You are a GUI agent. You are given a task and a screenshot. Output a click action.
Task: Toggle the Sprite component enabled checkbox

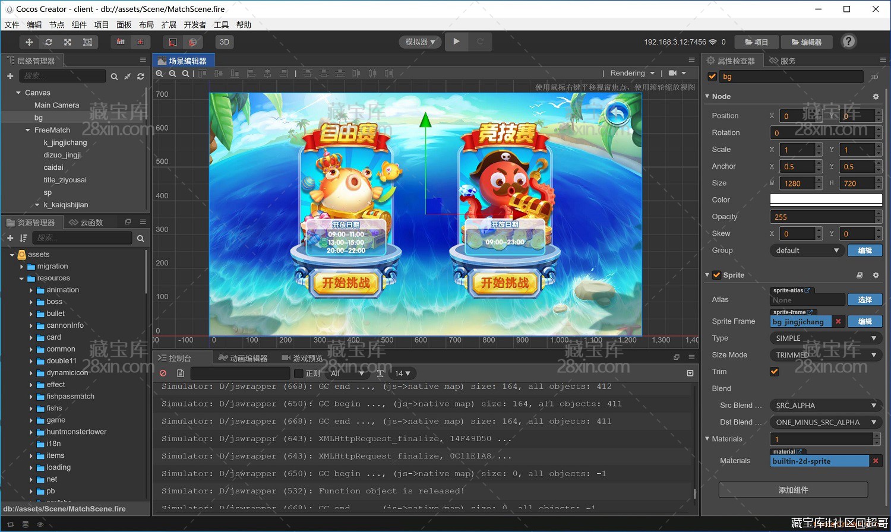tap(716, 275)
